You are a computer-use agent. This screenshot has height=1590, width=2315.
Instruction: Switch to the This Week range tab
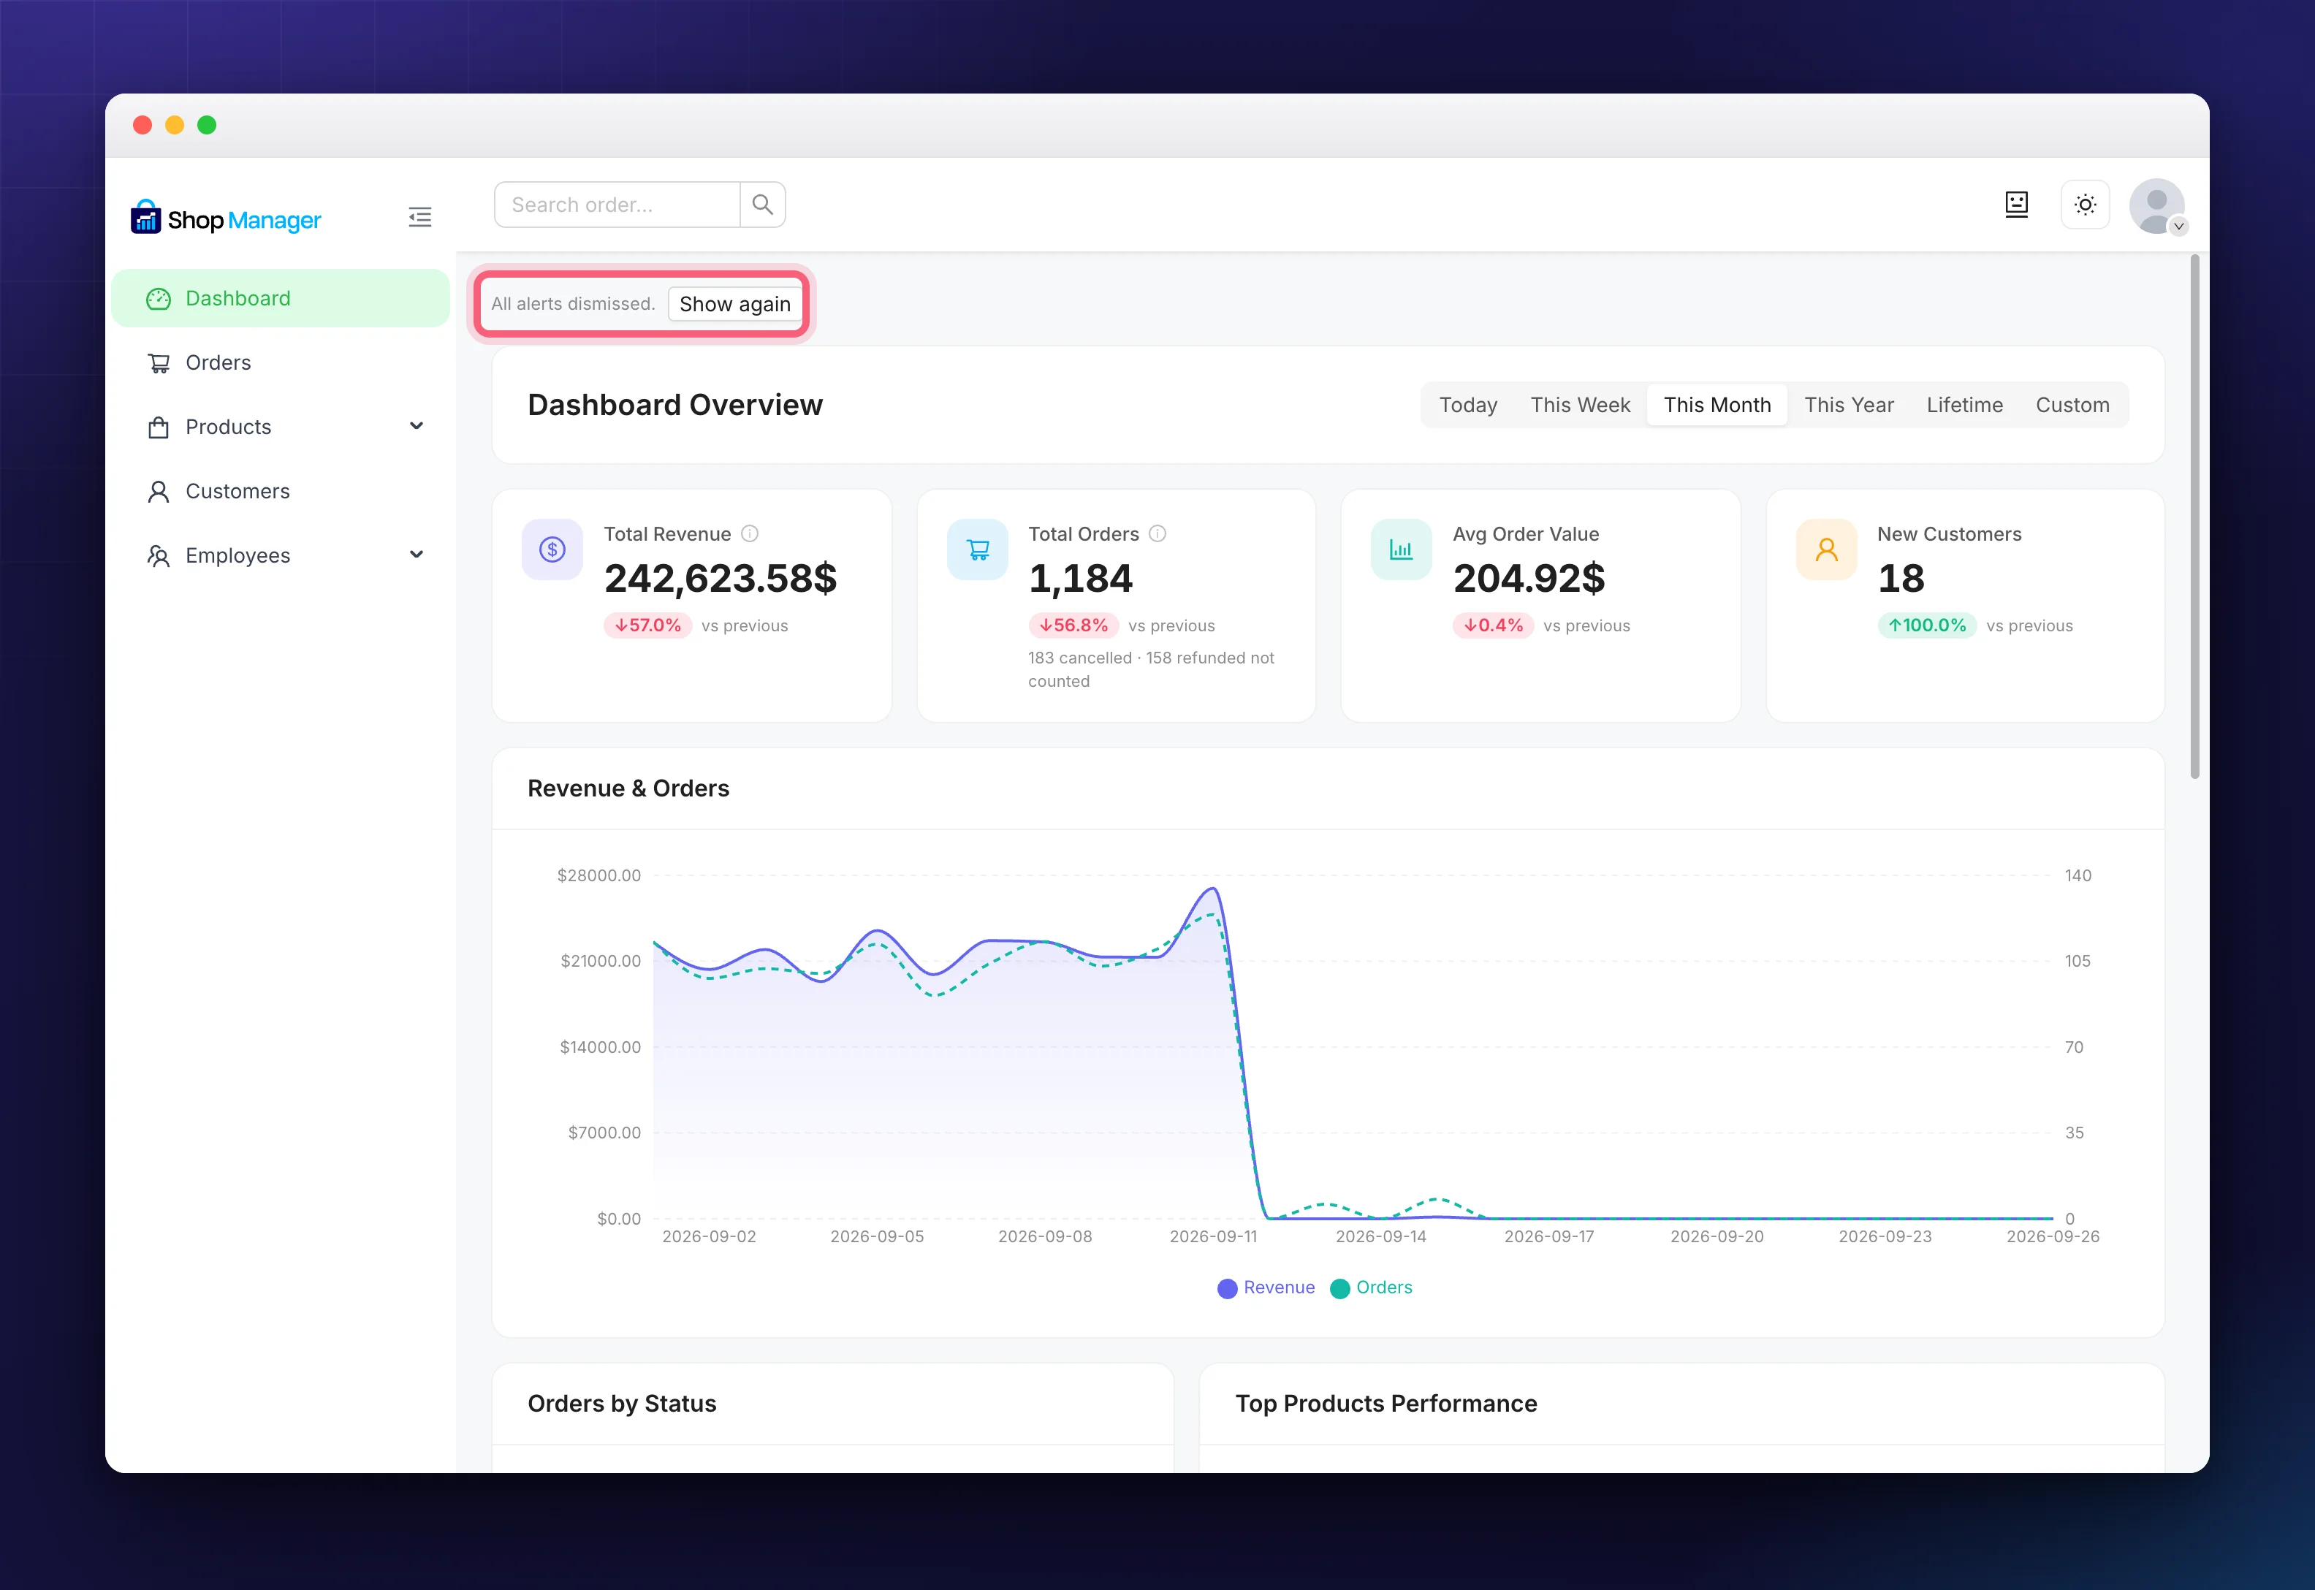pos(1580,406)
